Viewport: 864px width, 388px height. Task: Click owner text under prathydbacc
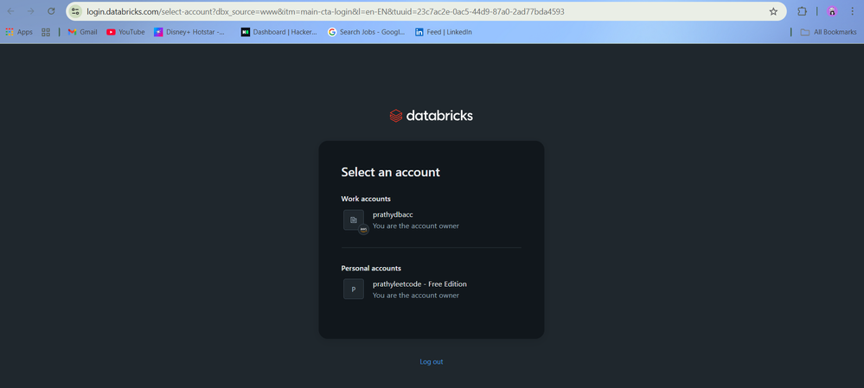click(415, 226)
